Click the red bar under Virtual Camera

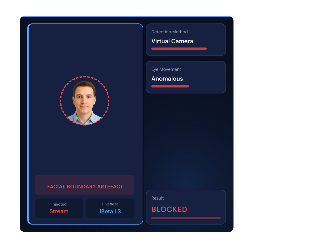pos(179,49)
